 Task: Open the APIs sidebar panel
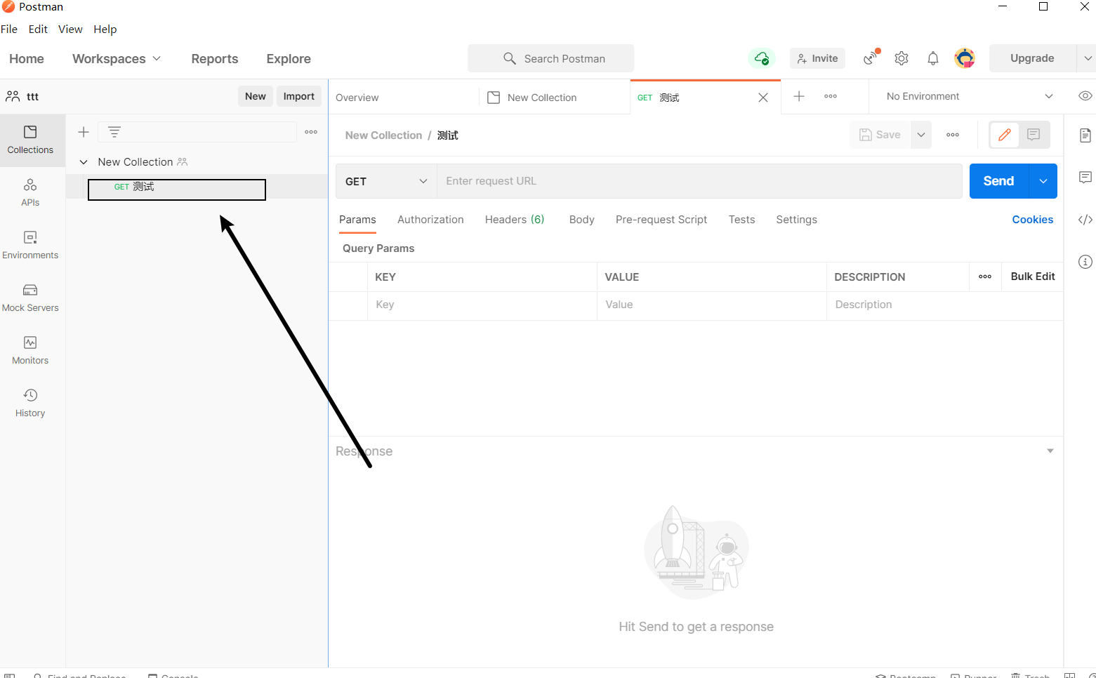coord(30,193)
